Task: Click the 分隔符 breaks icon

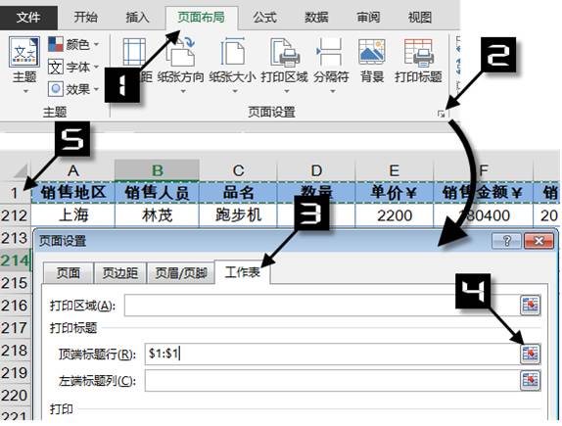Action: tap(330, 52)
